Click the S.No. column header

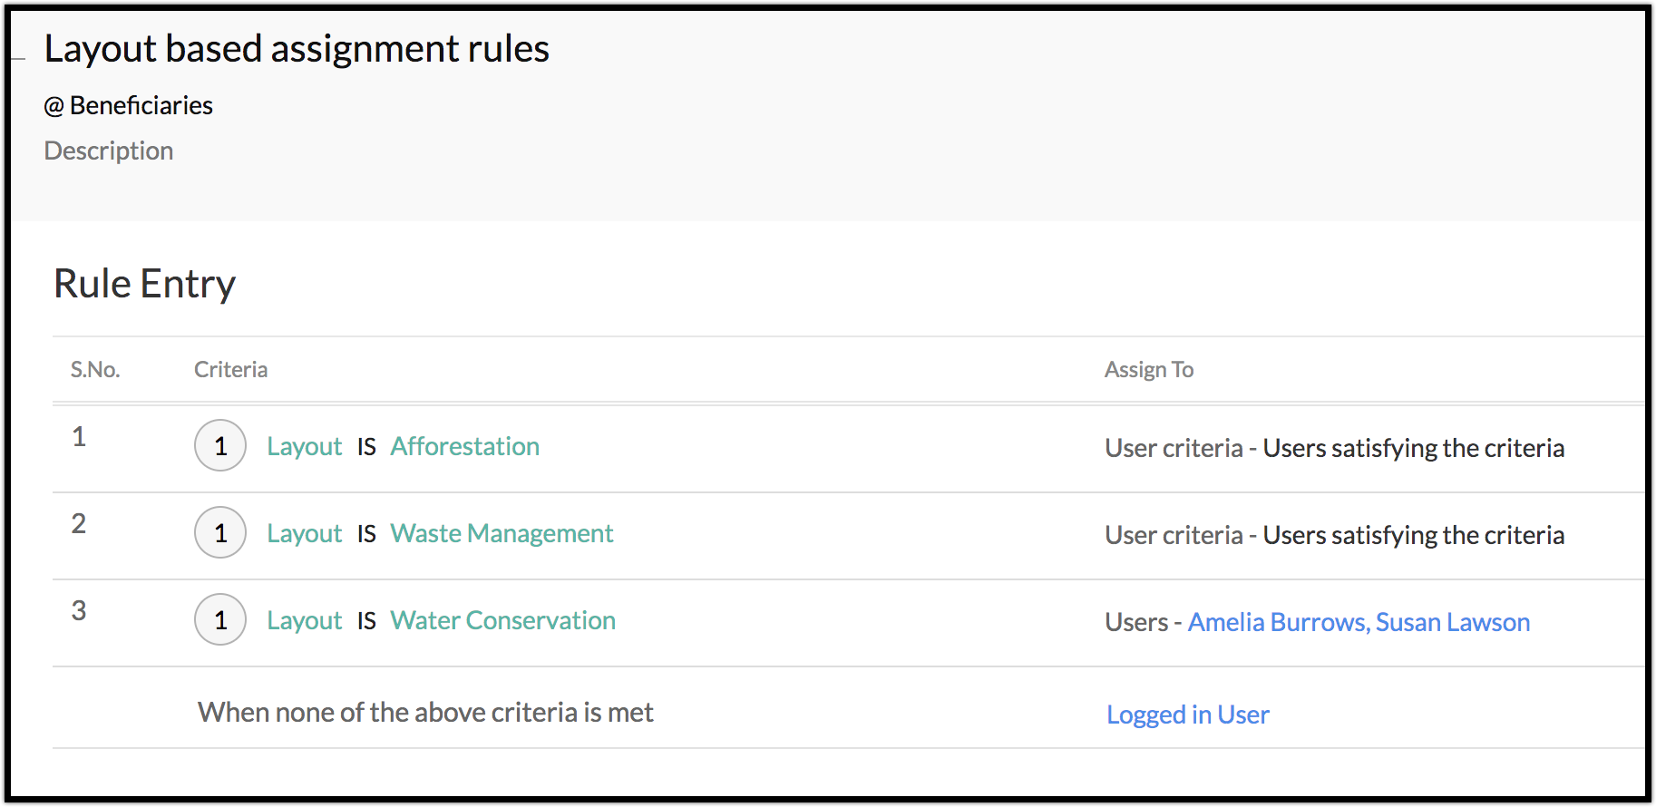95,370
